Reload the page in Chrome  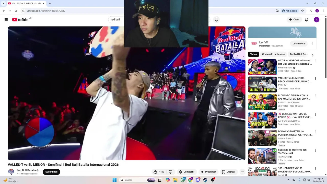(x=16, y=11)
